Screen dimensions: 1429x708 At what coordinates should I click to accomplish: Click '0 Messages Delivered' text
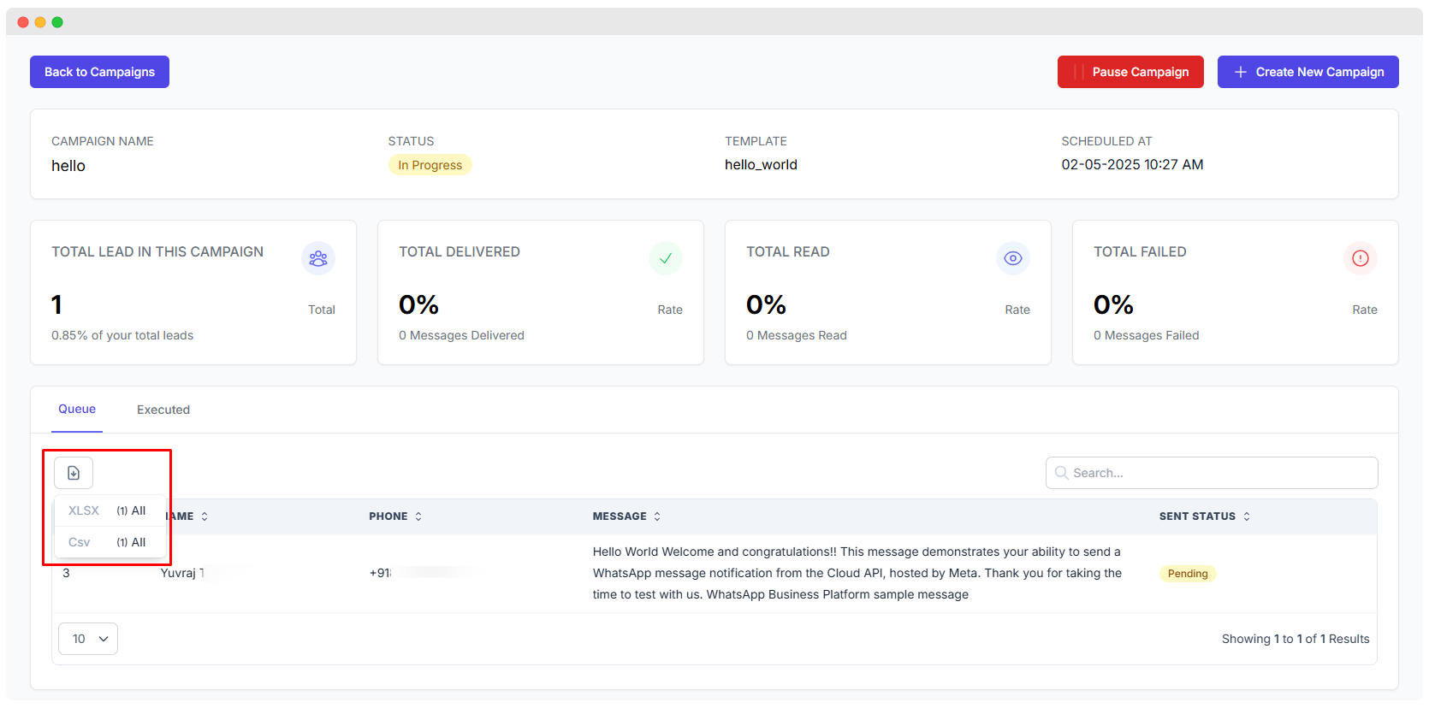(x=461, y=335)
